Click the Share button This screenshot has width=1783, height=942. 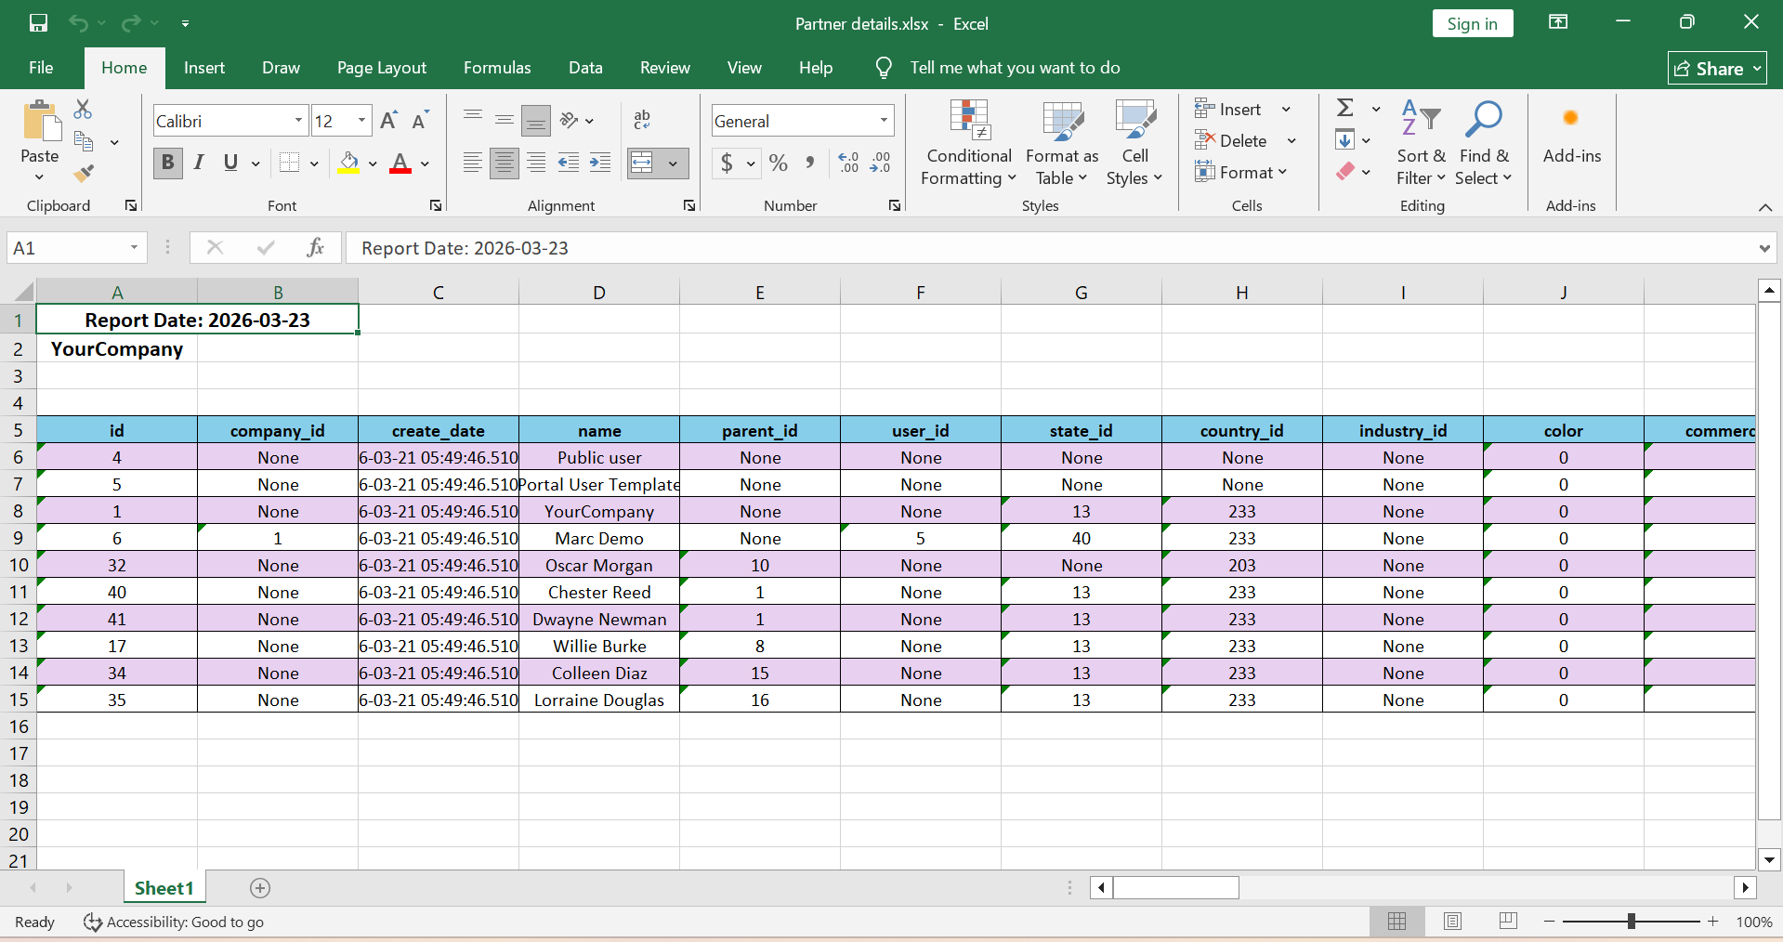pyautogui.click(x=1715, y=68)
